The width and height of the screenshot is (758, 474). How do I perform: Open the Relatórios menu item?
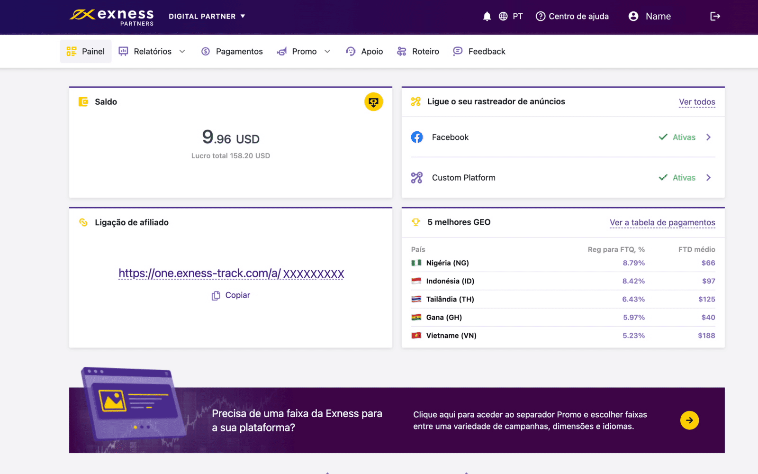(153, 51)
